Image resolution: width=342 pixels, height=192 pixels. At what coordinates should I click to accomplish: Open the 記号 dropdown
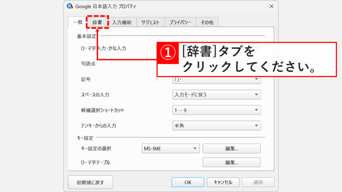(216, 80)
